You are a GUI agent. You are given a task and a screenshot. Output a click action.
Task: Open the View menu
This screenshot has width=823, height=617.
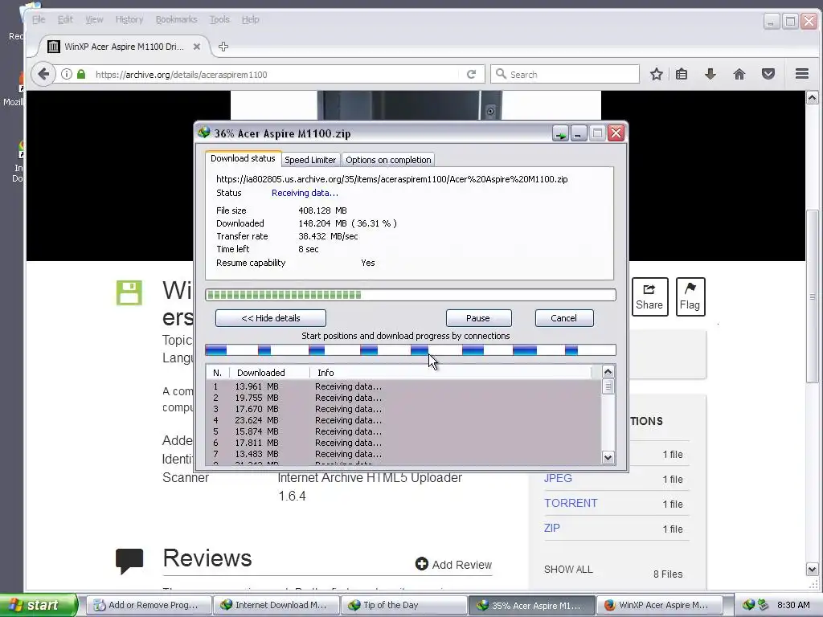(95, 19)
